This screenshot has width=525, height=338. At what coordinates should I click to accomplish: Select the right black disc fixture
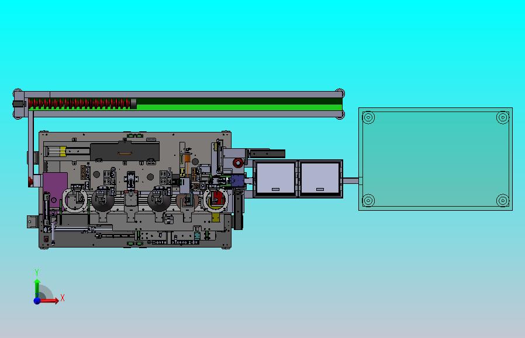160,200
